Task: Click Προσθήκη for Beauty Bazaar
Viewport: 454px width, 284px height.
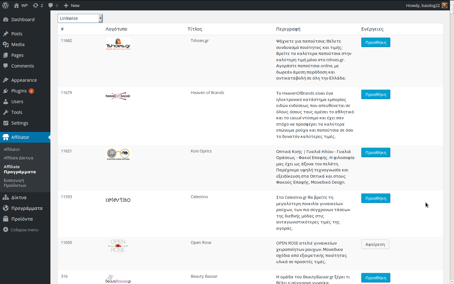Action: tap(376, 278)
